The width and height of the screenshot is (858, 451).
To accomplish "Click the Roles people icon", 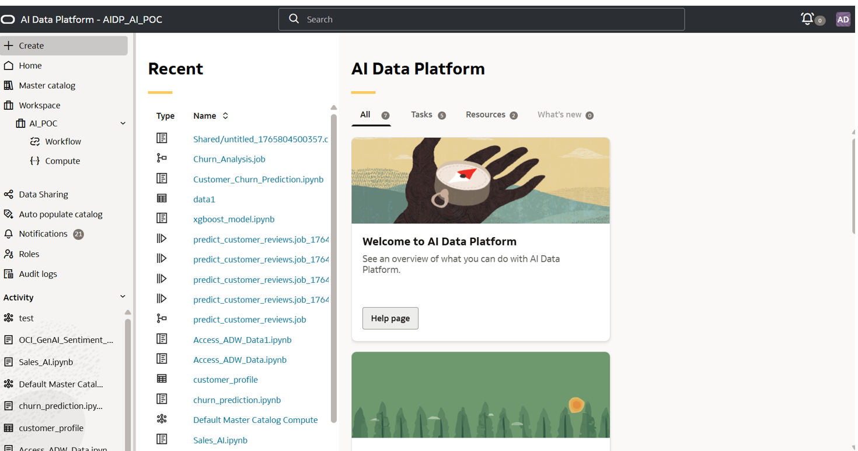I will pos(9,254).
